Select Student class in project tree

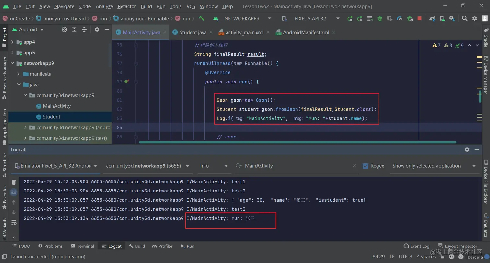51,117
